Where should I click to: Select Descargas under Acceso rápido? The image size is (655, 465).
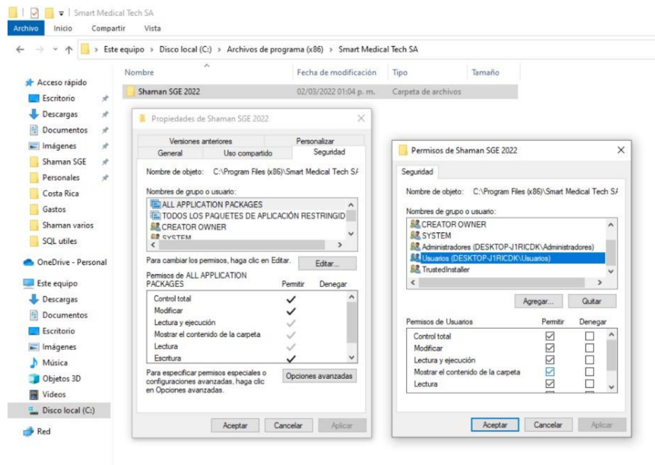(60, 114)
